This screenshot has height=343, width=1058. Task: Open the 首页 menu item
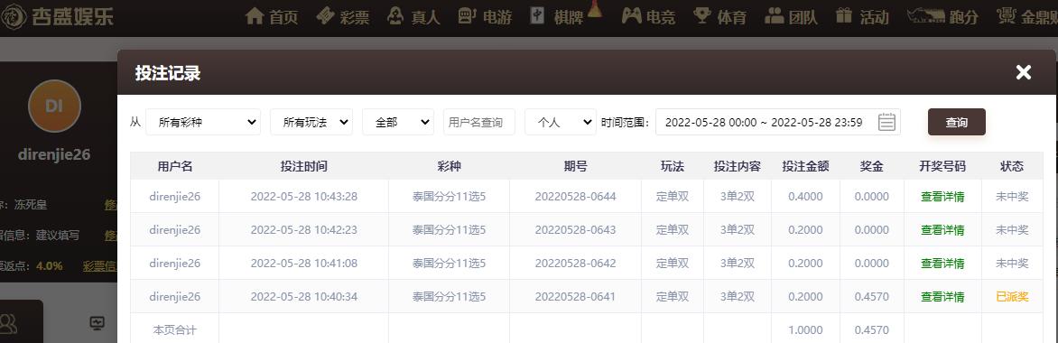283,17
